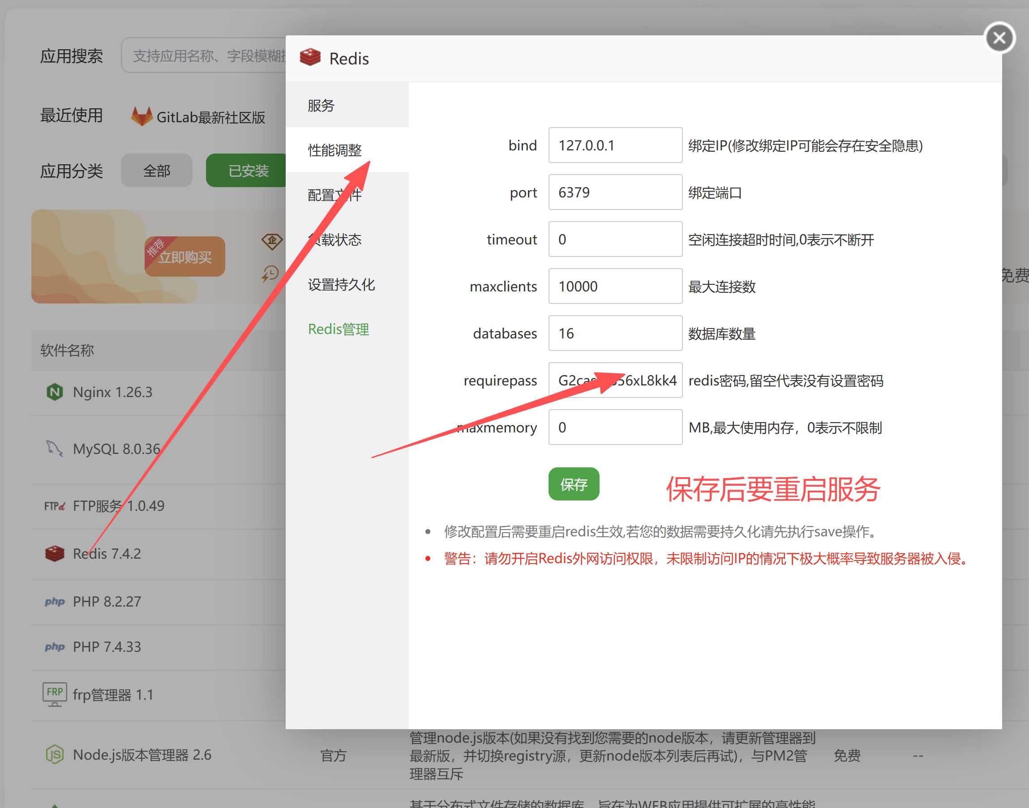Click the maxmemory input field
This screenshot has height=808, width=1029.
tap(614, 427)
